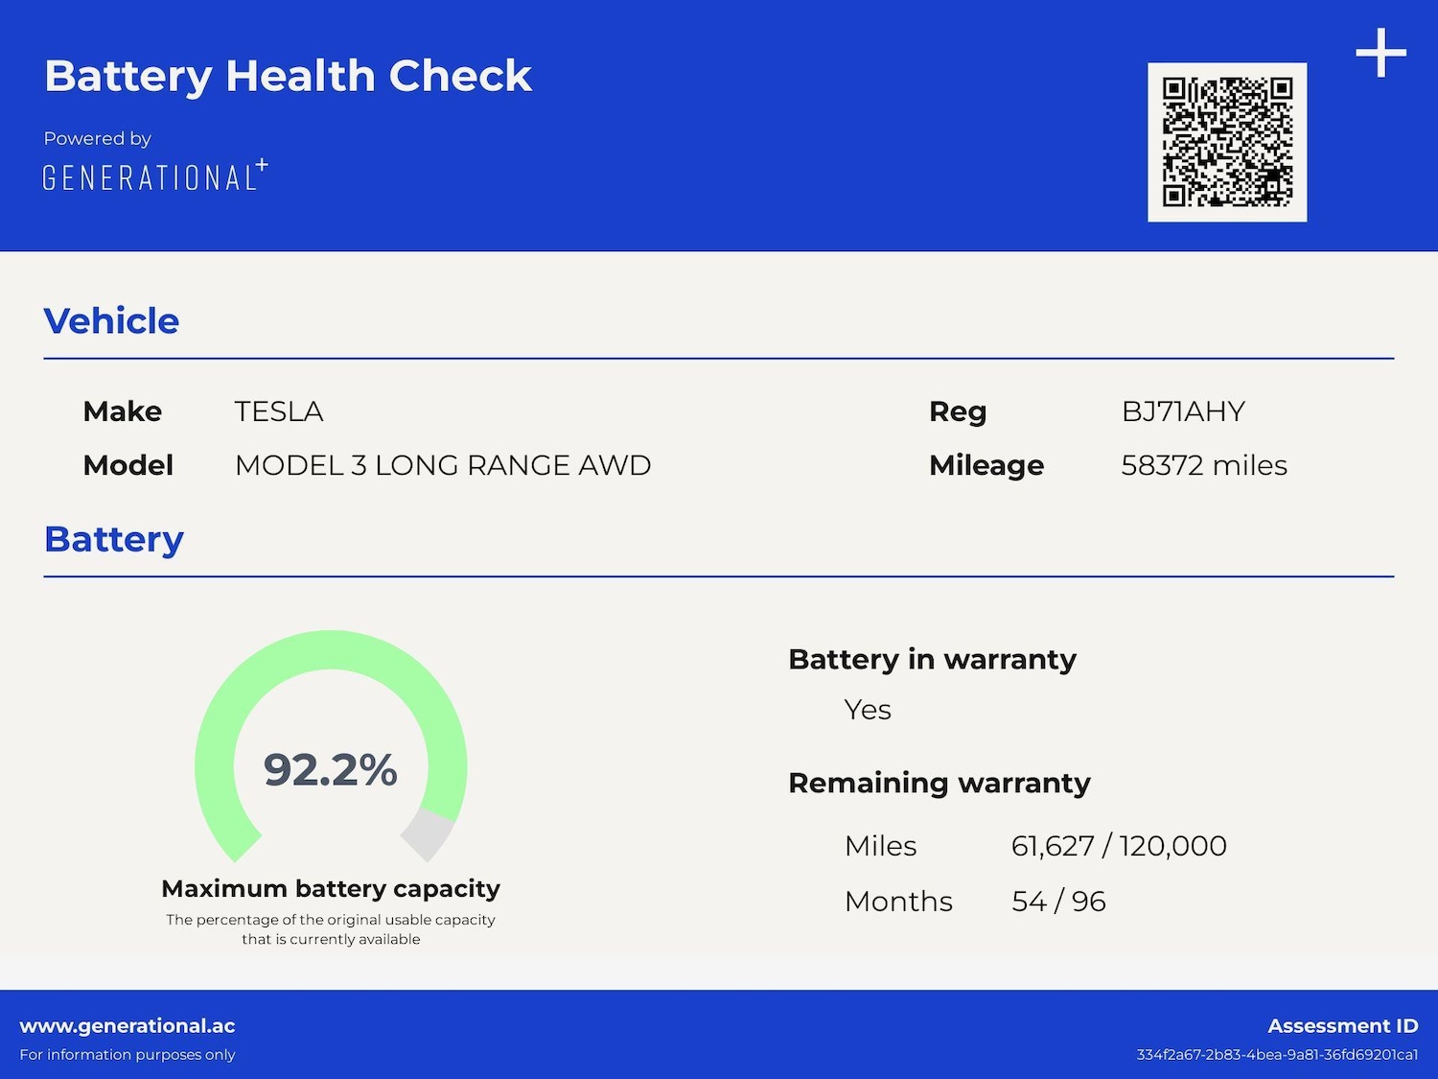Open the www.generational.ac link

128,1025
